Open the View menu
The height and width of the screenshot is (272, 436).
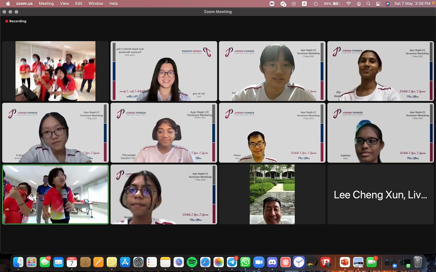[64, 4]
